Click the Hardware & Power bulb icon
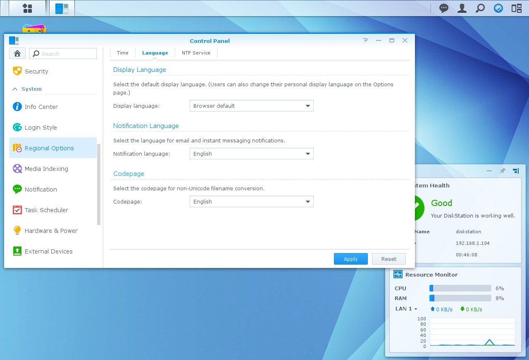The image size is (529, 360). click(x=17, y=230)
